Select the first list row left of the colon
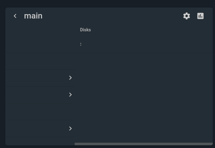215x148 pixels. (x=39, y=44)
